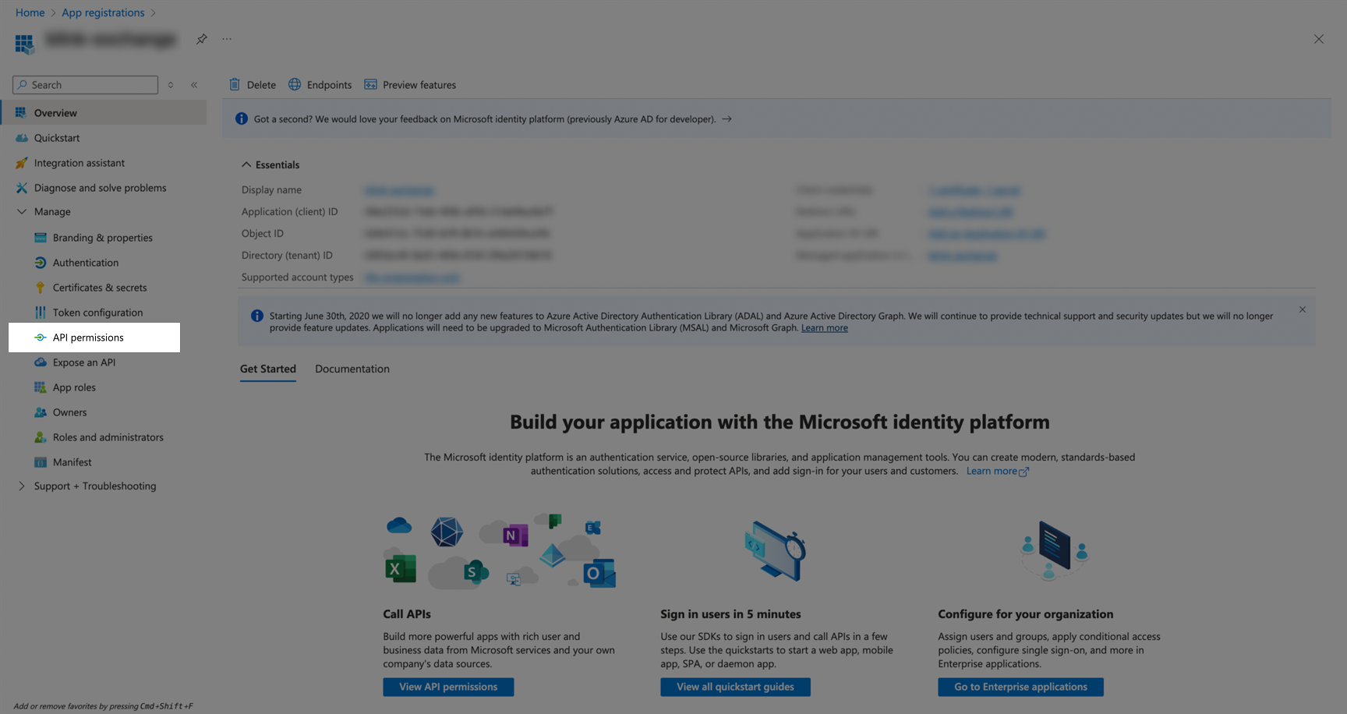This screenshot has width=1347, height=714.
Task: Click the Diagnose and solve problems wrench icon
Action: 22,188
